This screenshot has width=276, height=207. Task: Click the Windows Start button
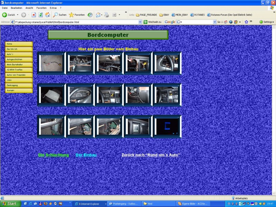coord(10,204)
